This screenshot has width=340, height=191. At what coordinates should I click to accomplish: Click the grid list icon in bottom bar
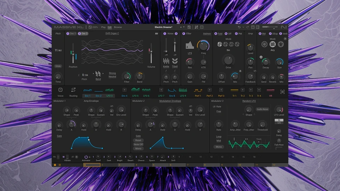60,165
